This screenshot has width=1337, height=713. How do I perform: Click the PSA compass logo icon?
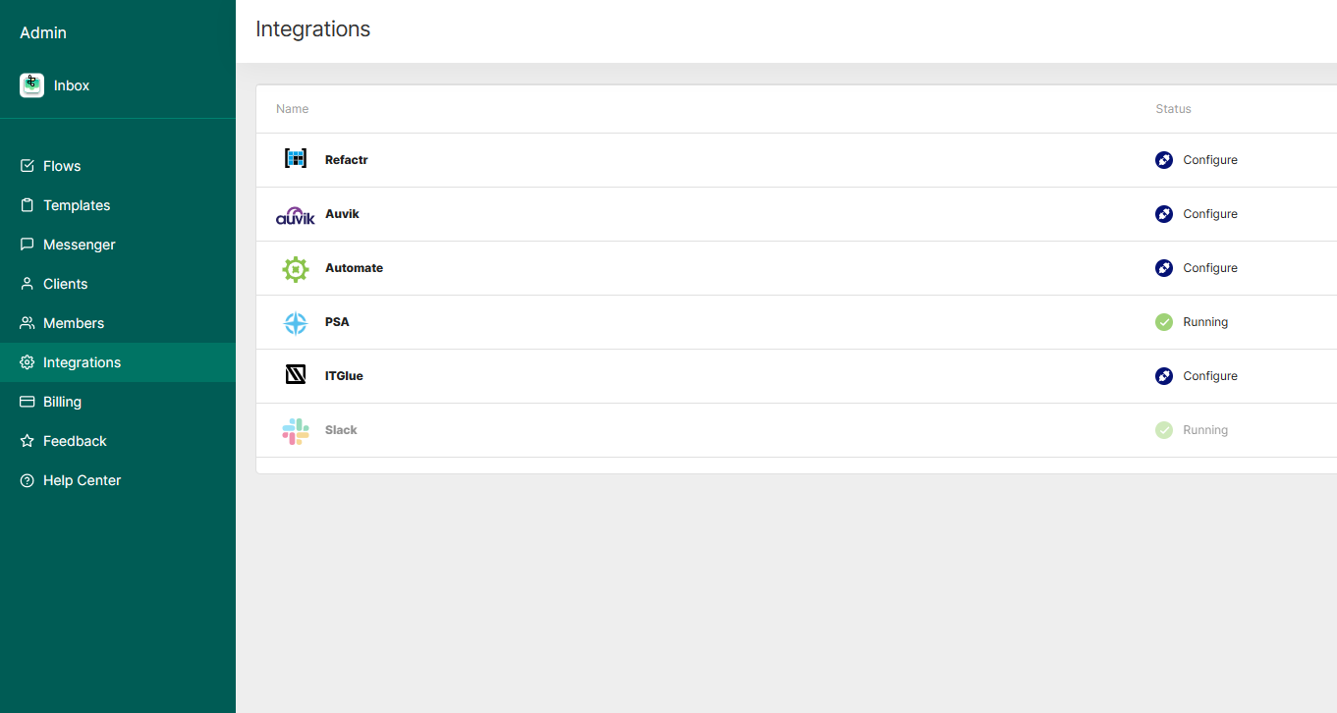tap(296, 323)
